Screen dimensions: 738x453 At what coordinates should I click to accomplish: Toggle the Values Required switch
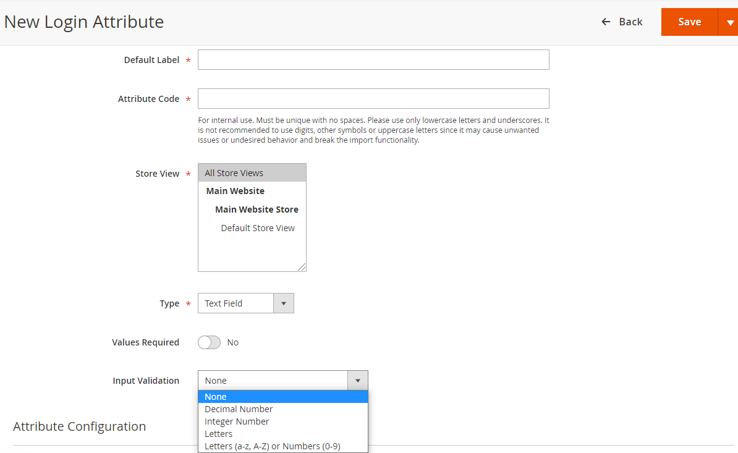click(209, 342)
